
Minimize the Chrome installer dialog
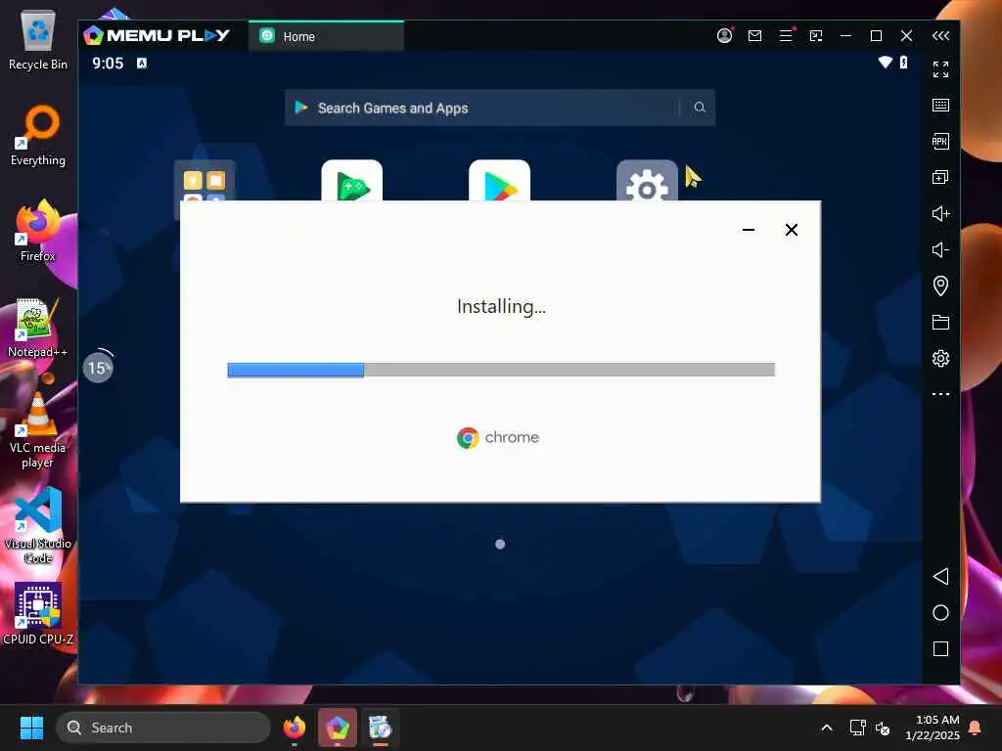click(x=749, y=230)
